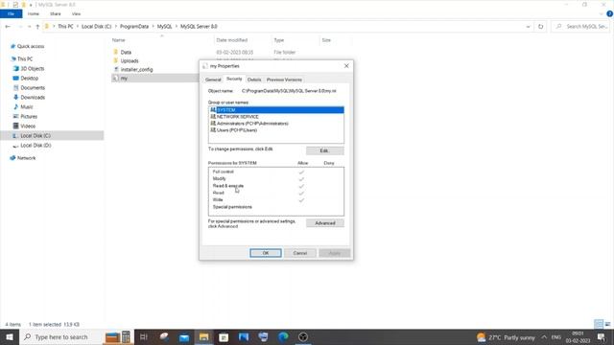Switch to General tab in Properties
This screenshot has width=614, height=345.
[213, 80]
